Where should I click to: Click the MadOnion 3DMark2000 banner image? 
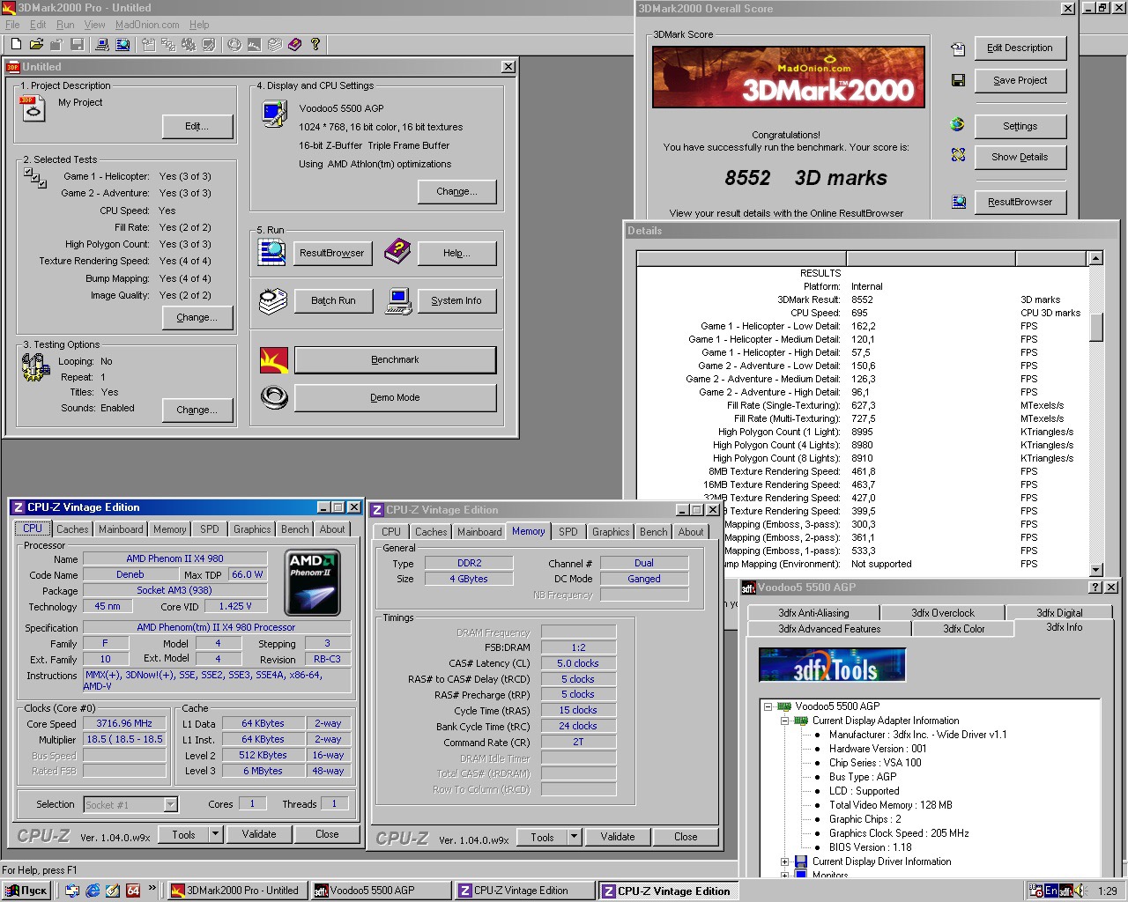(x=789, y=77)
